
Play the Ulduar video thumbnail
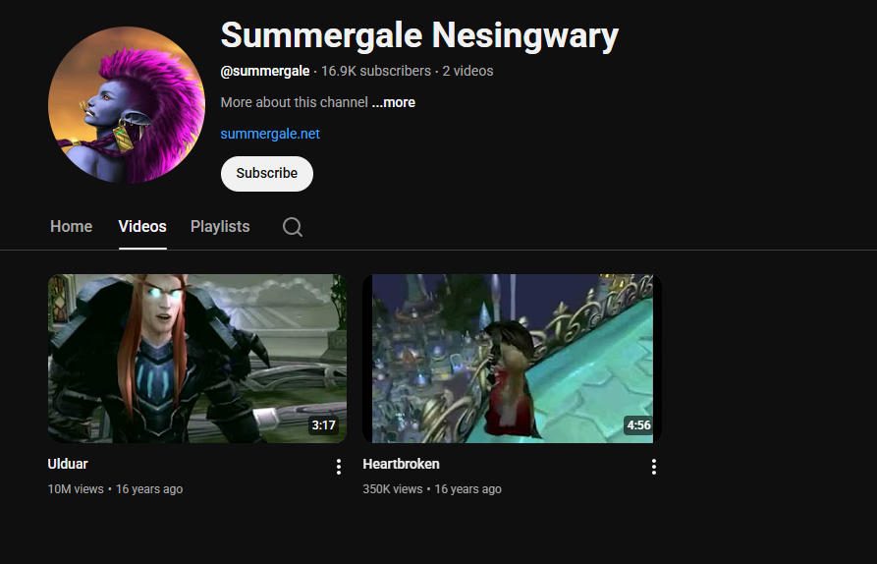click(x=196, y=358)
